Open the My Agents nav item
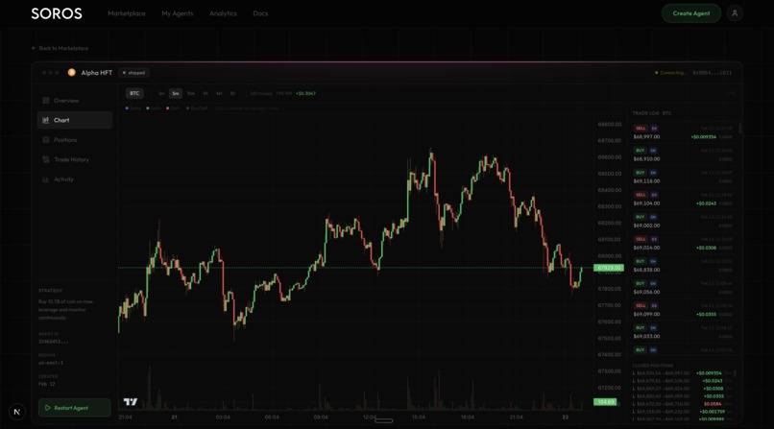Screen dimensions: 774x429 [x=178, y=13]
